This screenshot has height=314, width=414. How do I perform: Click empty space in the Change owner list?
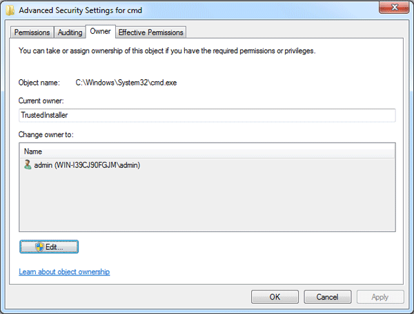click(207, 203)
